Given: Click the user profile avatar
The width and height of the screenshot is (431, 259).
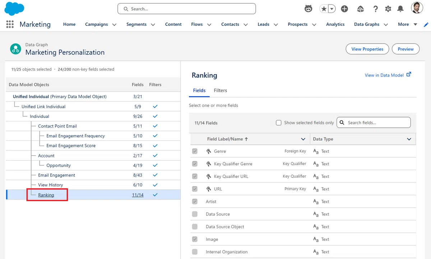Looking at the screenshot, I should [417, 8].
